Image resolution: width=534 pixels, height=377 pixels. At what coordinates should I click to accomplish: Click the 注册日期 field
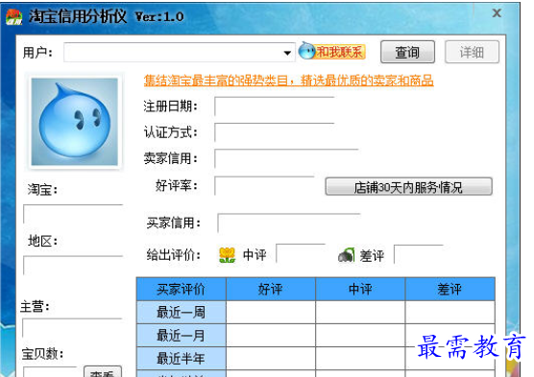(275, 106)
